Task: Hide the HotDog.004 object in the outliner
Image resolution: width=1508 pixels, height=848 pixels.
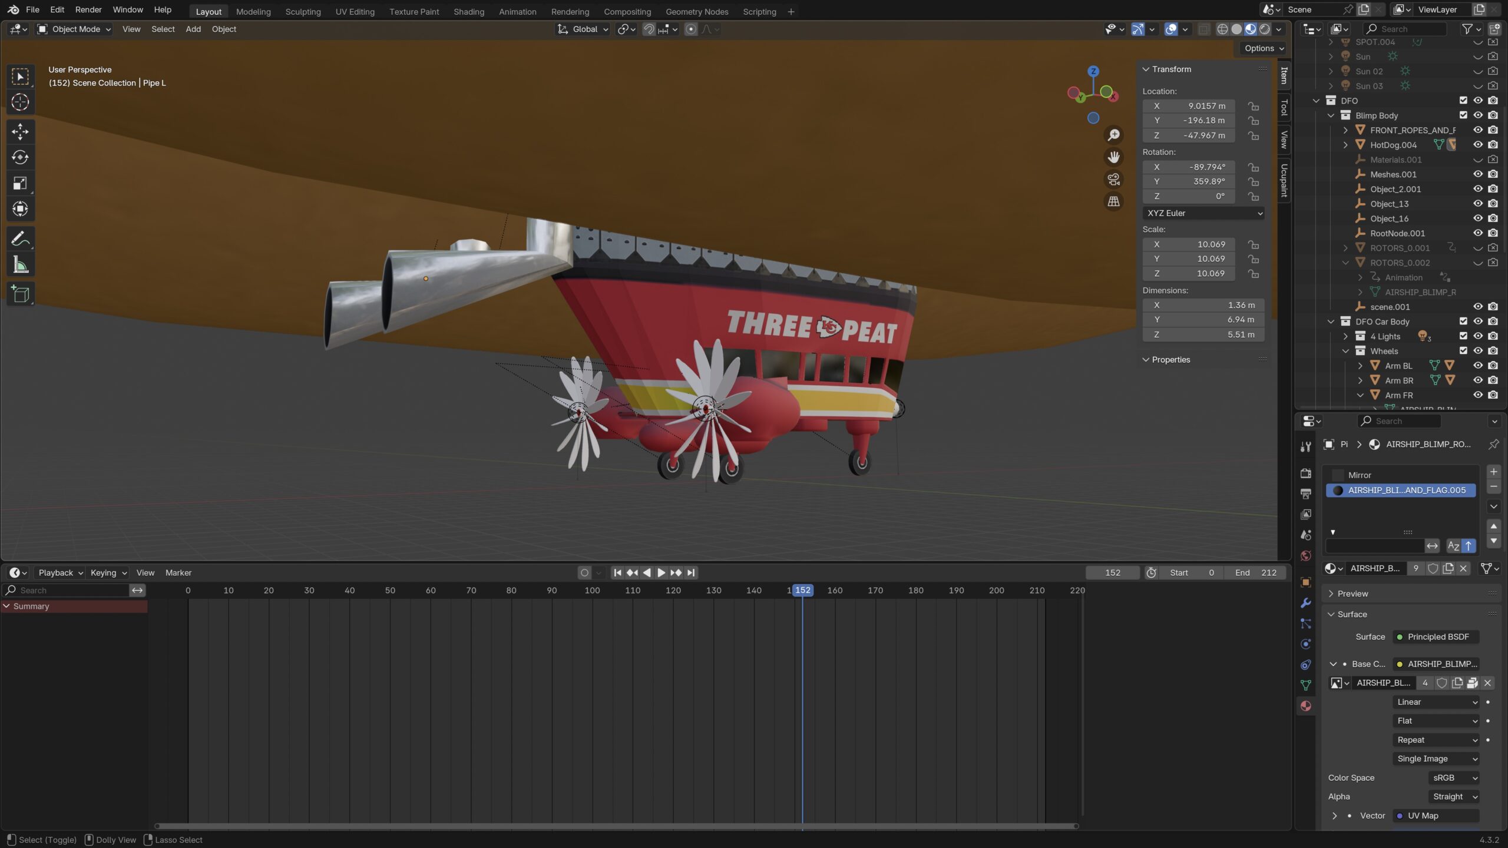Action: [x=1479, y=144]
